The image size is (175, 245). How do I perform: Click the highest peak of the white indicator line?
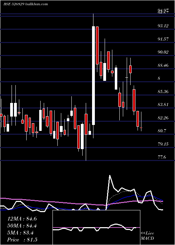[110, 175]
